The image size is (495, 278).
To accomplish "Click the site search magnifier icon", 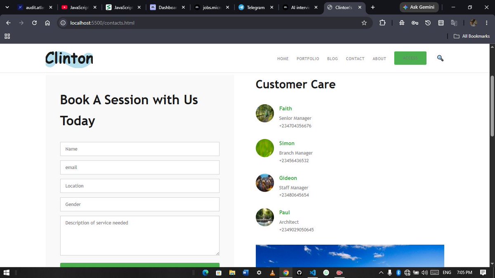I will pos(440,58).
